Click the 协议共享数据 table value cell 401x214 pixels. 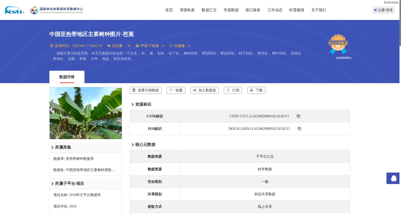265,194
